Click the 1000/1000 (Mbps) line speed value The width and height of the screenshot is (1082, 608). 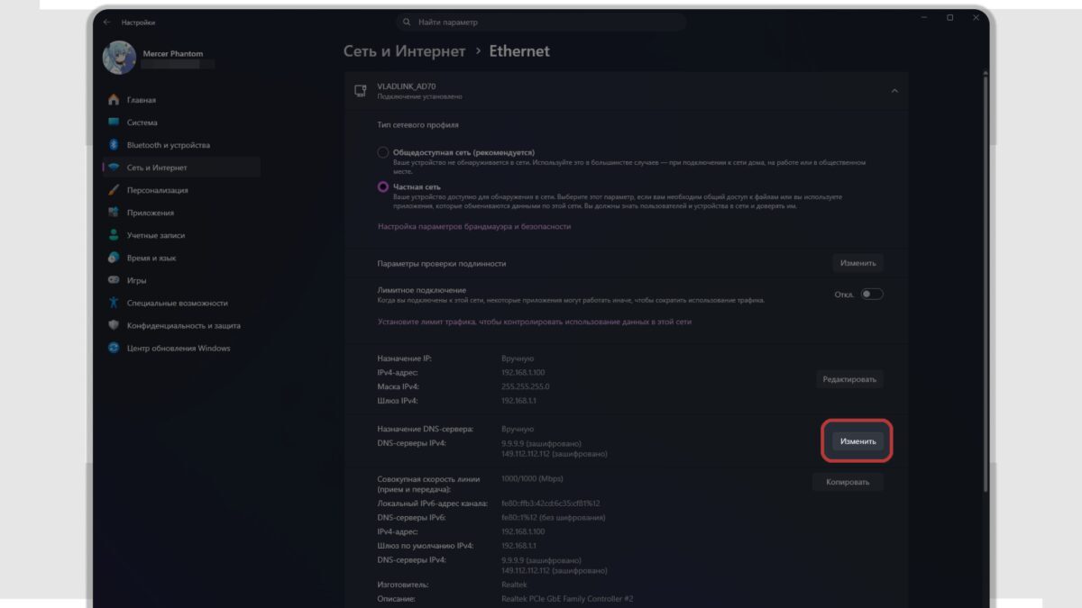click(x=531, y=479)
